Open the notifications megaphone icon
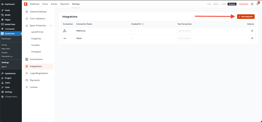 (257, 4)
